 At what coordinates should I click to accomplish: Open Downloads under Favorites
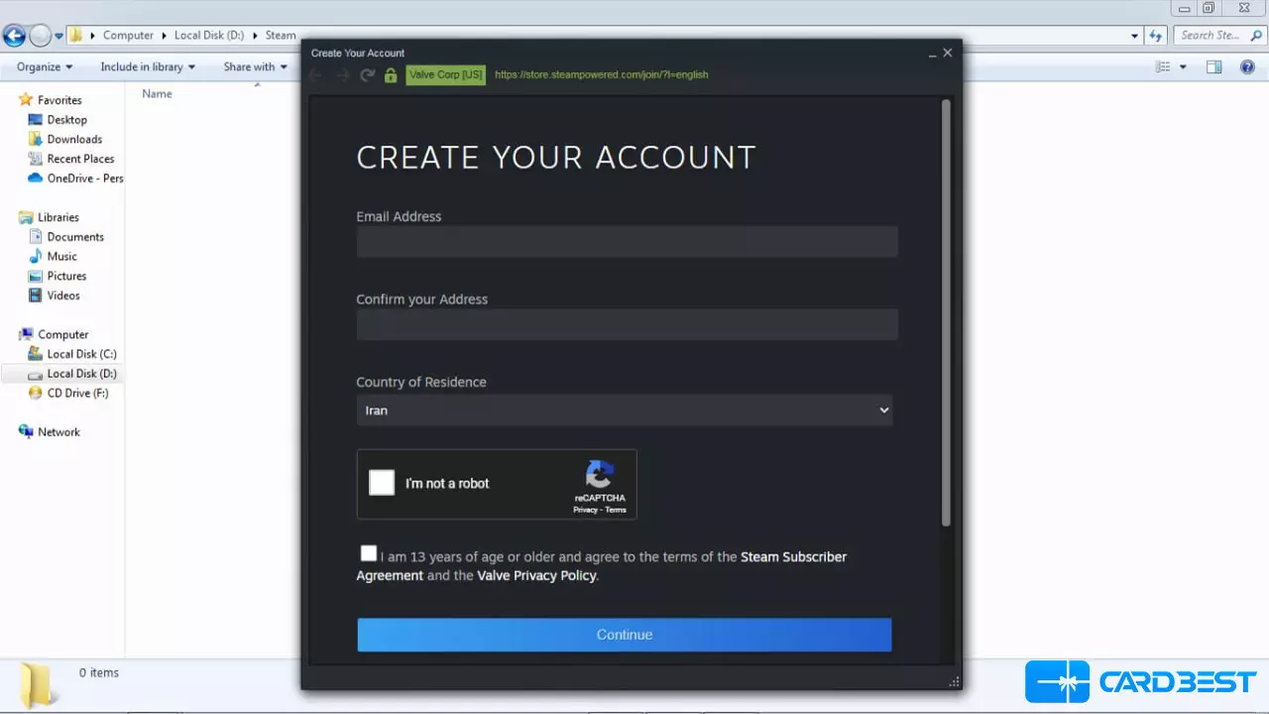click(74, 139)
